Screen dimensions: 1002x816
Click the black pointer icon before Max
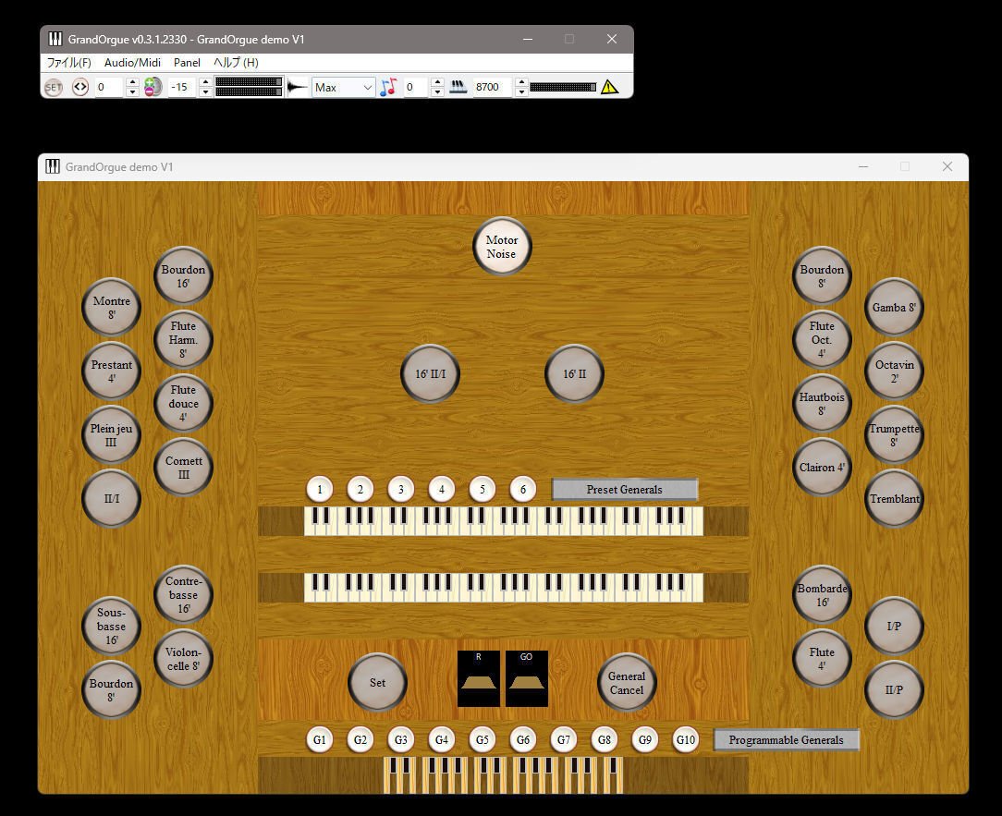point(297,86)
